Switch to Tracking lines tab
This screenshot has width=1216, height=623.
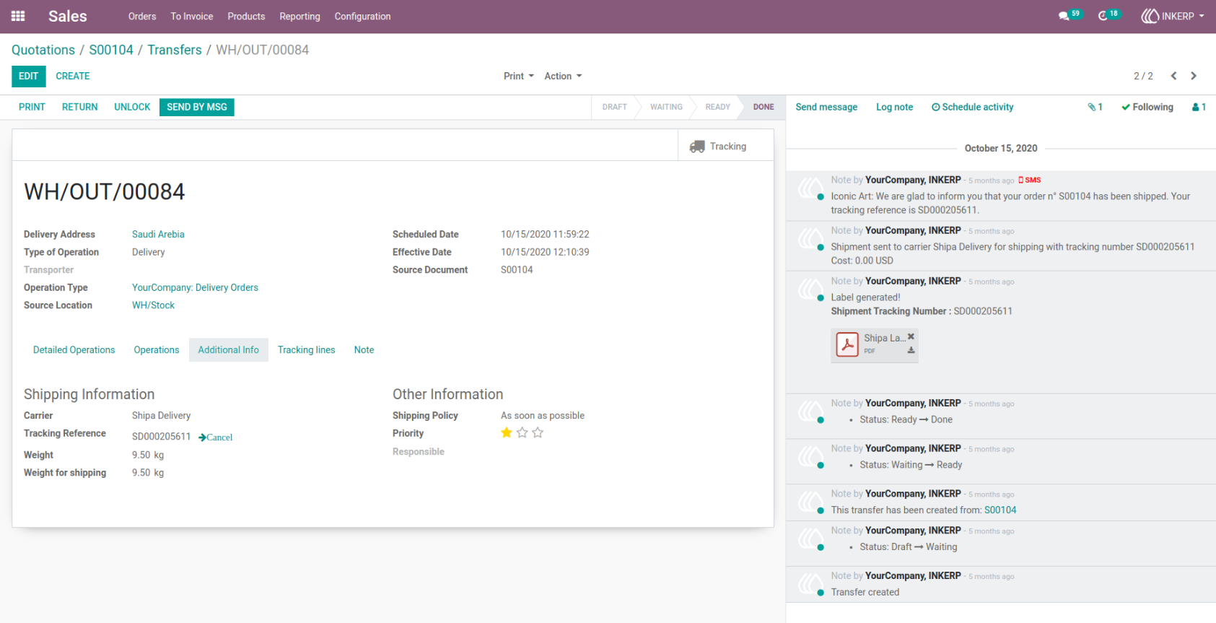pyautogui.click(x=307, y=350)
